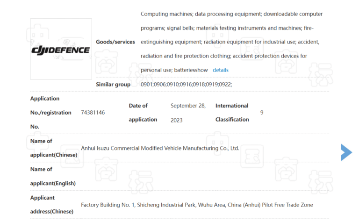The image size is (359, 222).
Task: Click the date September 28, 2023
Action: (188, 113)
